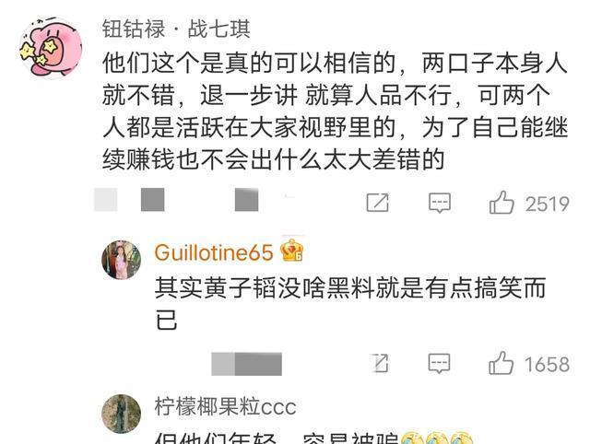Tap the blurred date under the first comment

176,200
